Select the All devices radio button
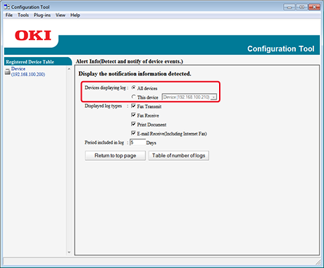The height and width of the screenshot is (268, 324). (134, 87)
